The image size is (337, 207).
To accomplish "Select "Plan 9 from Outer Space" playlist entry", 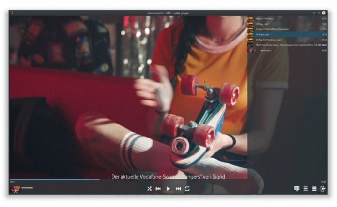I will point(288,45).
